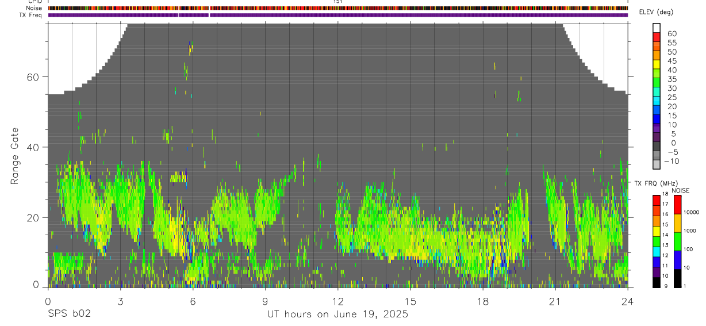
Task: Click the yellow segment of the ELEV color bar
Action: [x=657, y=64]
